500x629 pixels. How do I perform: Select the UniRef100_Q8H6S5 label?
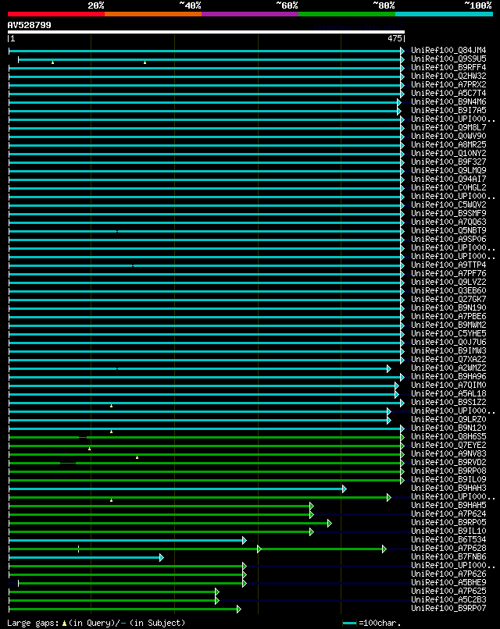pyautogui.click(x=448, y=437)
